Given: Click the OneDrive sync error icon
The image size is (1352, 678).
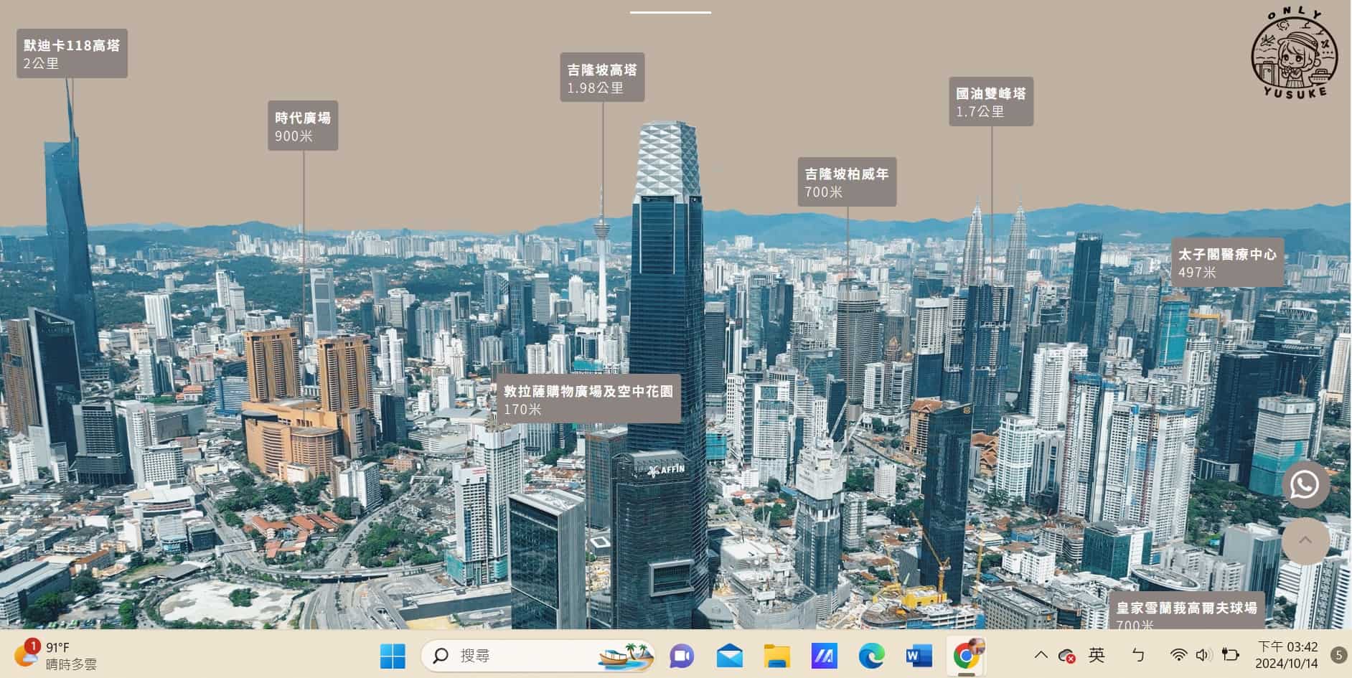Looking at the screenshot, I should coord(1066,655).
